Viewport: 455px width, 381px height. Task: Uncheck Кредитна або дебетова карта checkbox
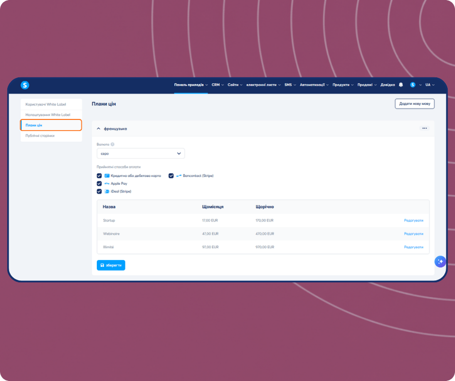click(99, 176)
